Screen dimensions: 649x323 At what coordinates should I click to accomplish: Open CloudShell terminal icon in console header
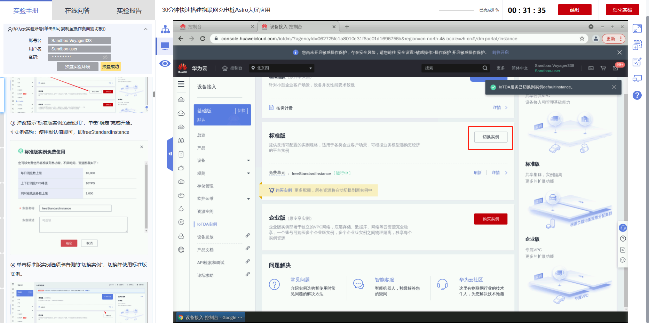click(x=591, y=68)
